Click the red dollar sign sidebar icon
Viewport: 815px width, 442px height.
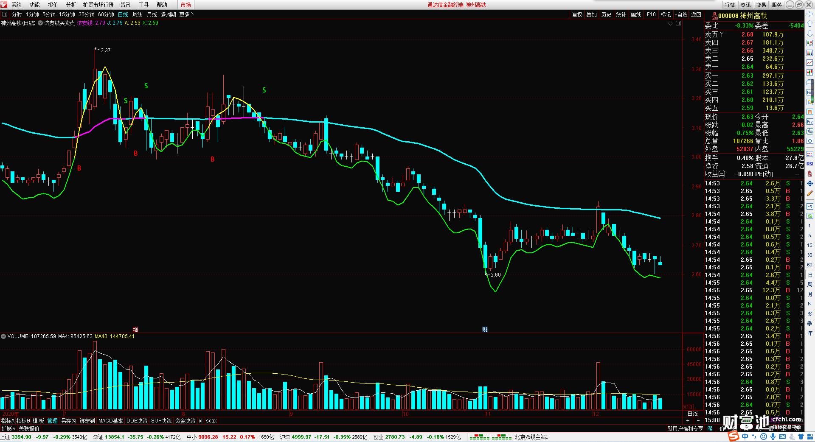809,173
